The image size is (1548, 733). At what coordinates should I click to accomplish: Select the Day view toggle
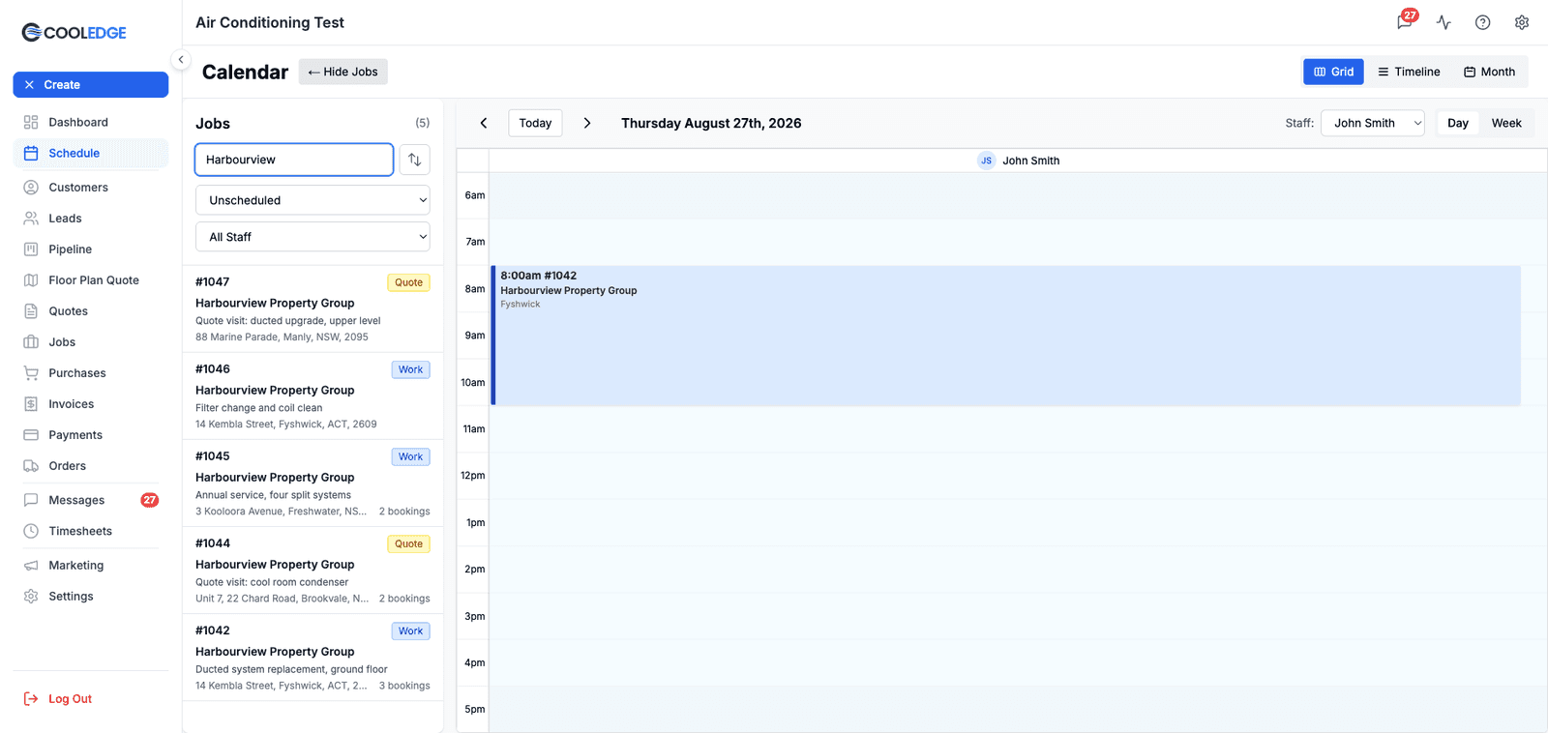(1457, 123)
